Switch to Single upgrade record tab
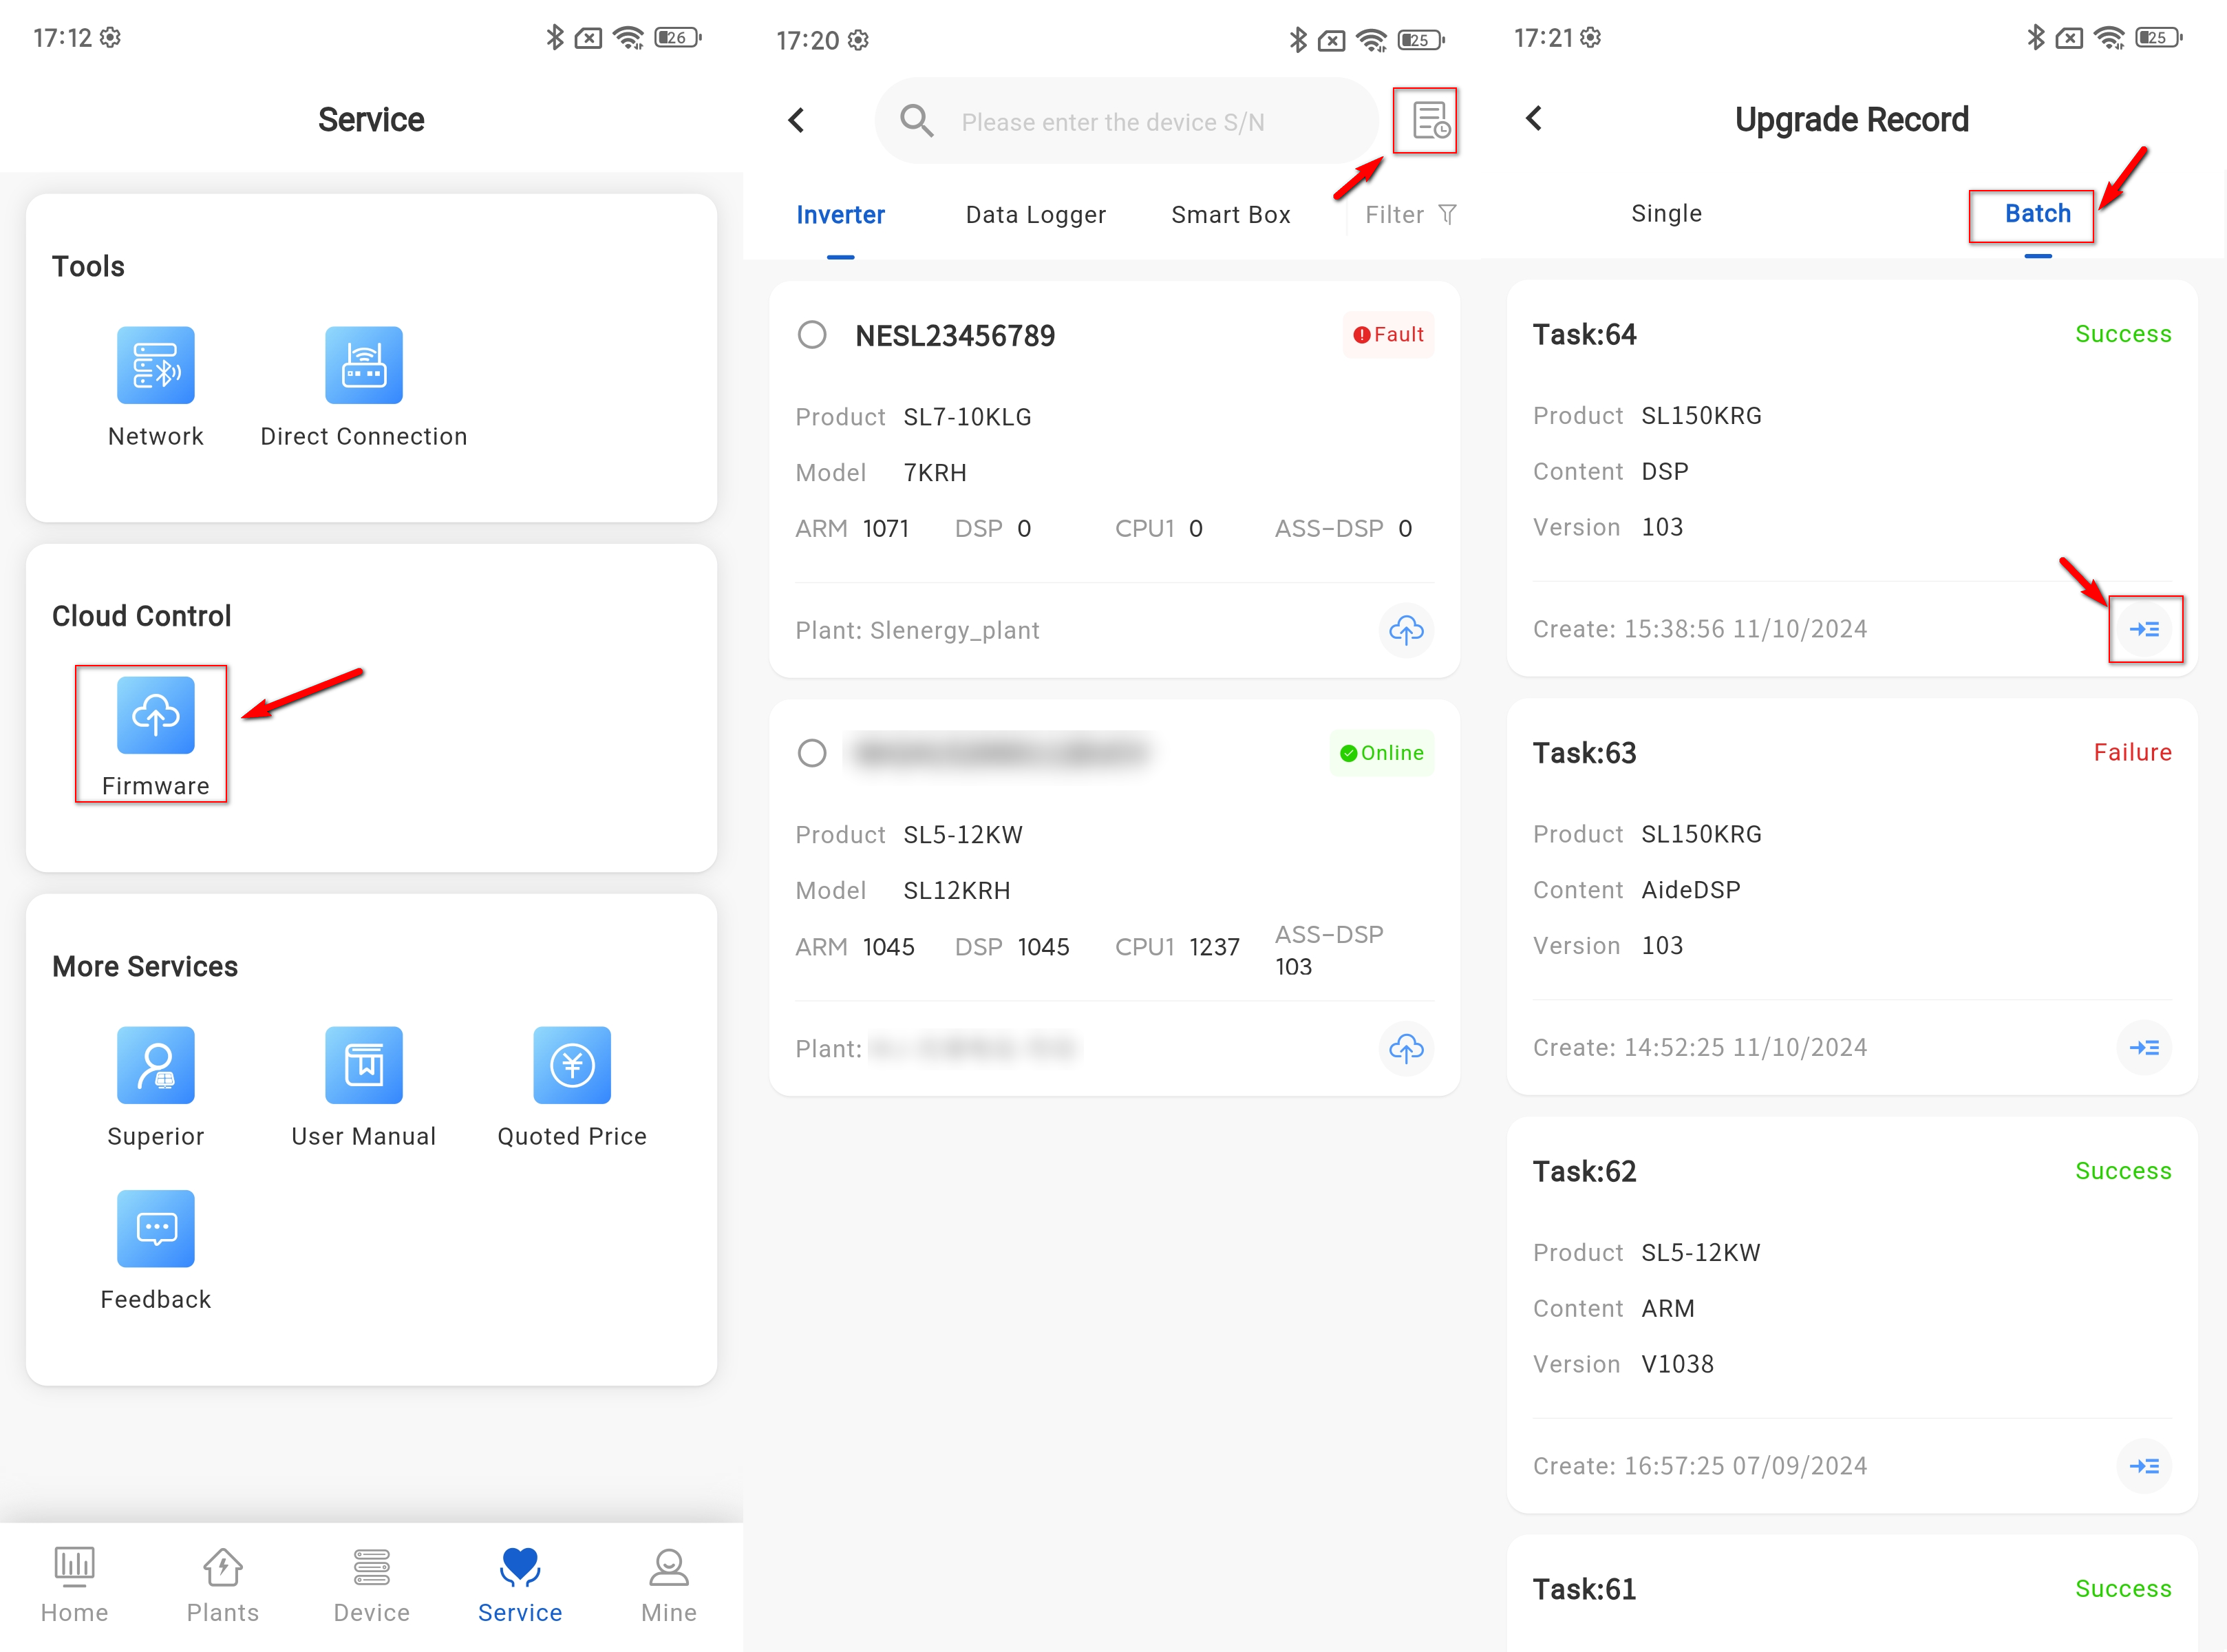Viewport: 2227px width, 1652px height. click(1665, 213)
